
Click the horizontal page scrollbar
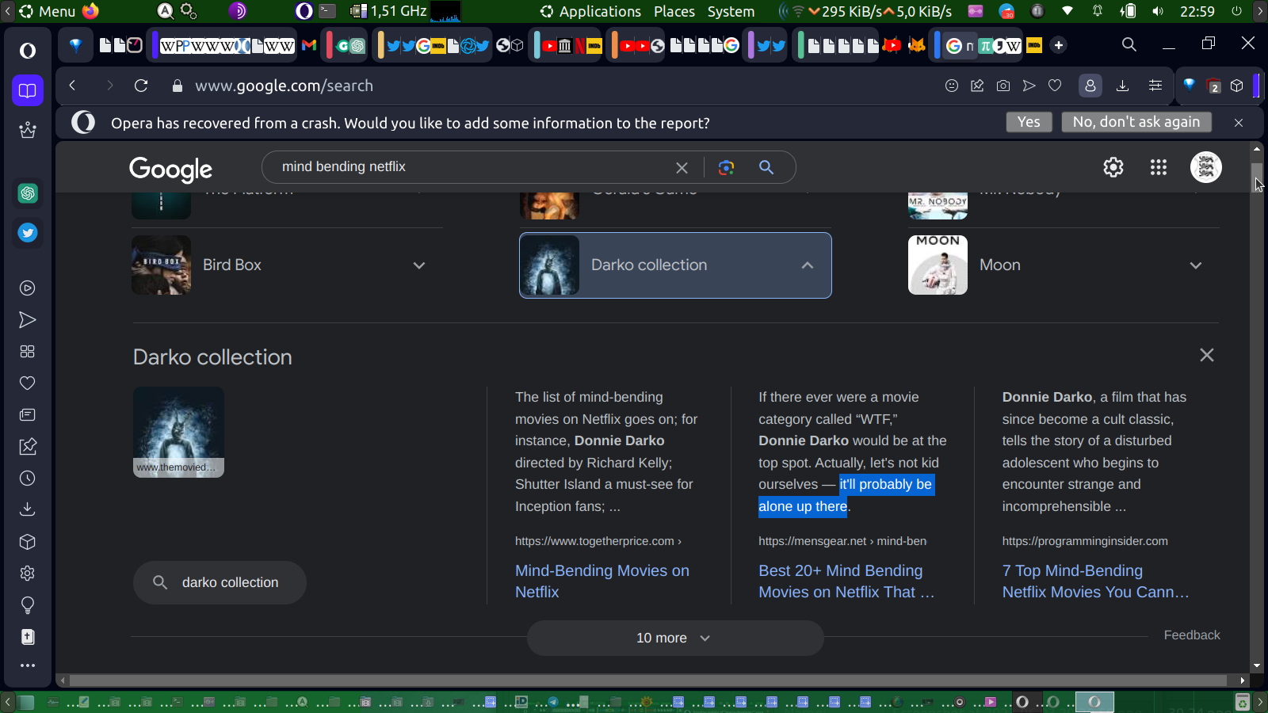coord(650,681)
